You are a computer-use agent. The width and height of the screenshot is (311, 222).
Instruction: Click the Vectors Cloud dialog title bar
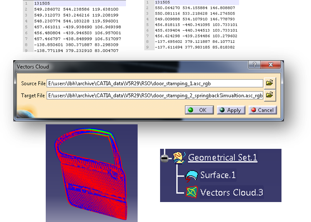[x=125, y=66]
